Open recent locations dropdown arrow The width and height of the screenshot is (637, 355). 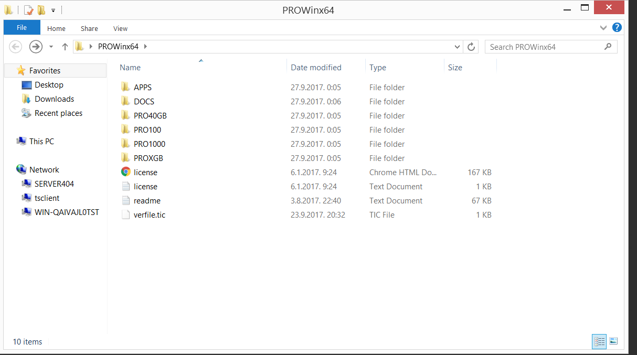[x=51, y=47]
